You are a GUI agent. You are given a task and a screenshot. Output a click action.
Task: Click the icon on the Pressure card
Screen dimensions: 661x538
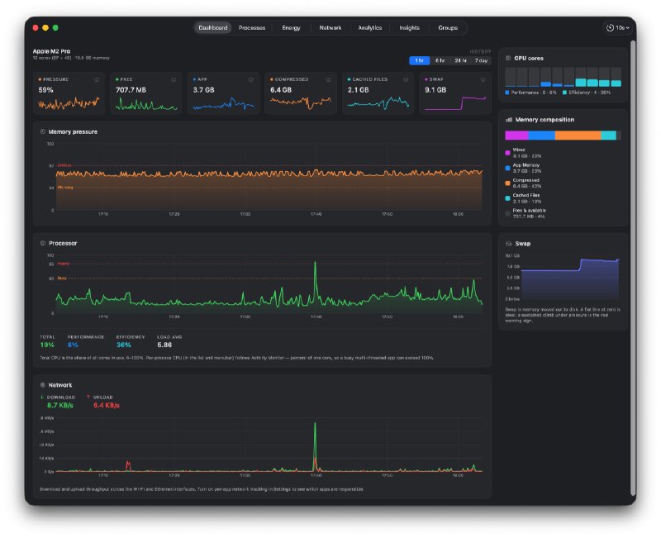pos(97,79)
